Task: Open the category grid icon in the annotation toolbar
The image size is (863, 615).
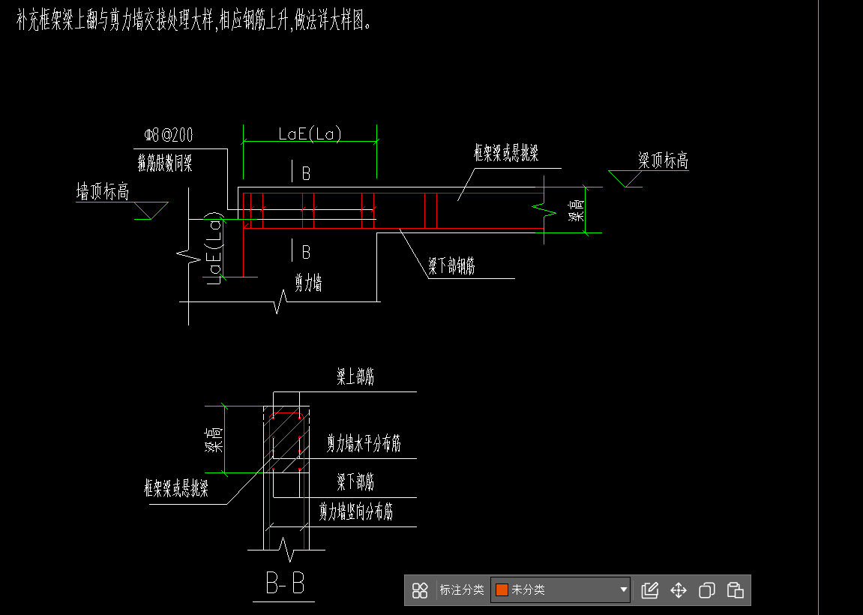Action: click(x=420, y=590)
